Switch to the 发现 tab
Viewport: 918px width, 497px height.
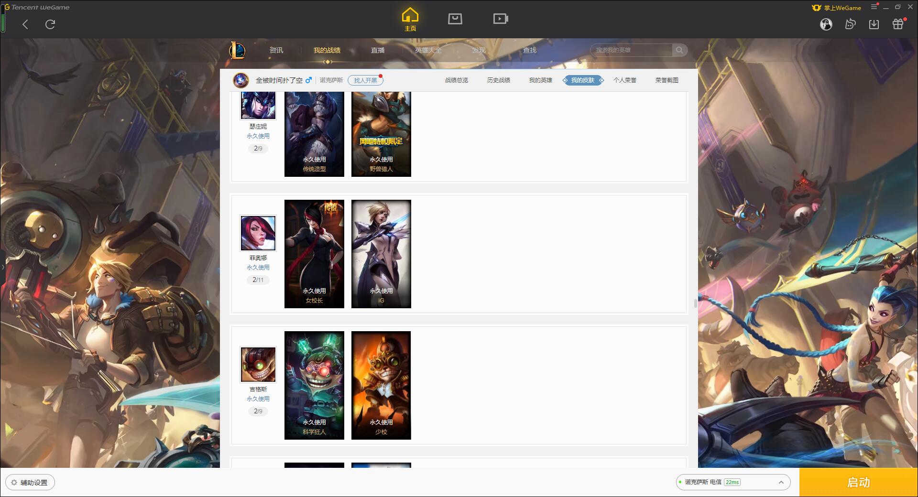point(479,50)
